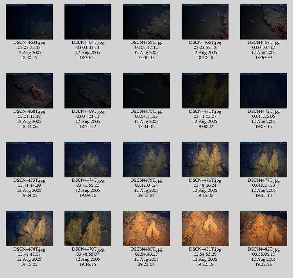The image size is (293, 278).
Task: Open thumbnail image DSCN4475T.jpg
Action: click(146, 160)
